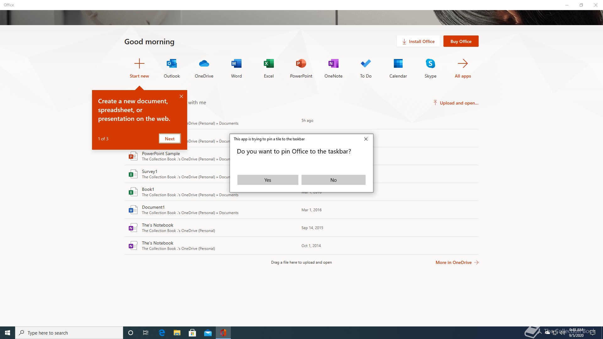The width and height of the screenshot is (603, 339).
Task: Click the Office taskbar icon
Action: (x=223, y=333)
